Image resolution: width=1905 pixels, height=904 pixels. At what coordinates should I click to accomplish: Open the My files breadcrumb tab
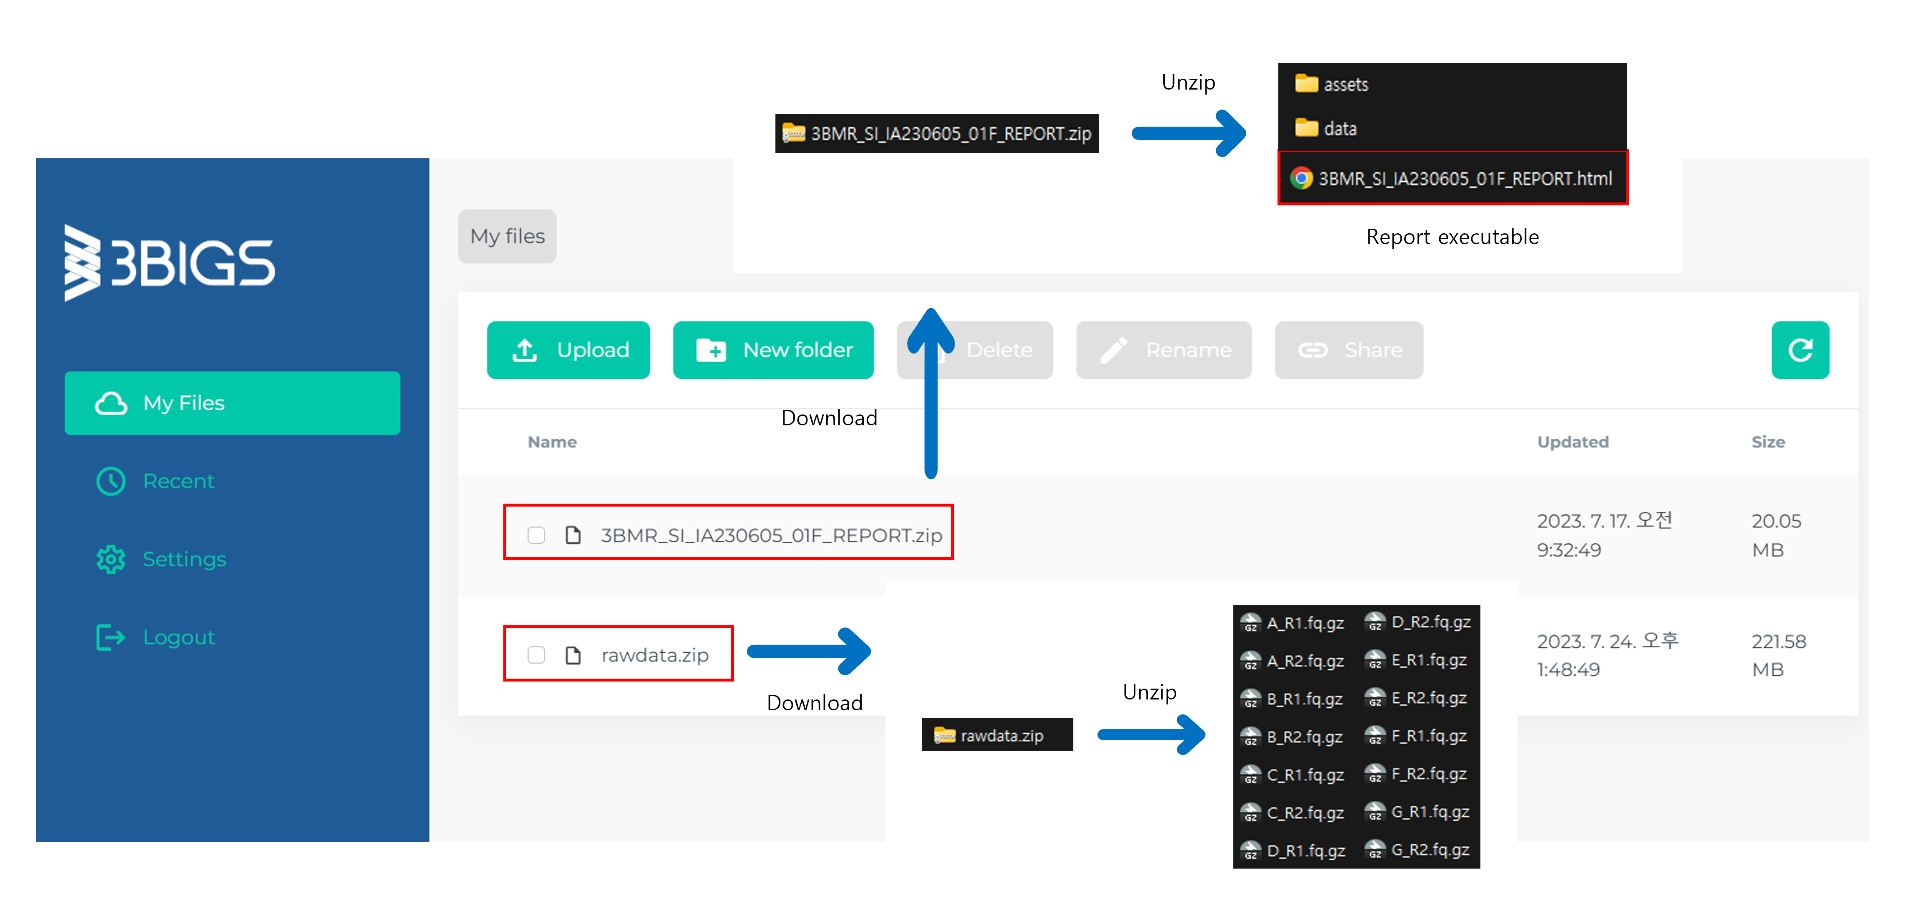click(507, 237)
